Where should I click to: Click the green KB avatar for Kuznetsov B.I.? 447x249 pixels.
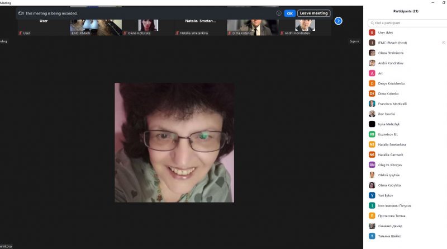372,134
